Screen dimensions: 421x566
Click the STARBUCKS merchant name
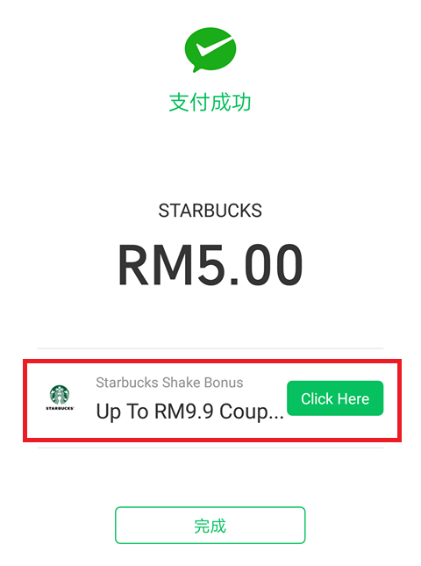(210, 211)
